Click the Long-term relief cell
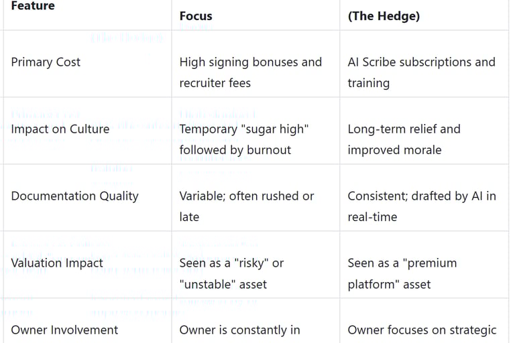Screen dimensions: 515x343 [x=404, y=139]
